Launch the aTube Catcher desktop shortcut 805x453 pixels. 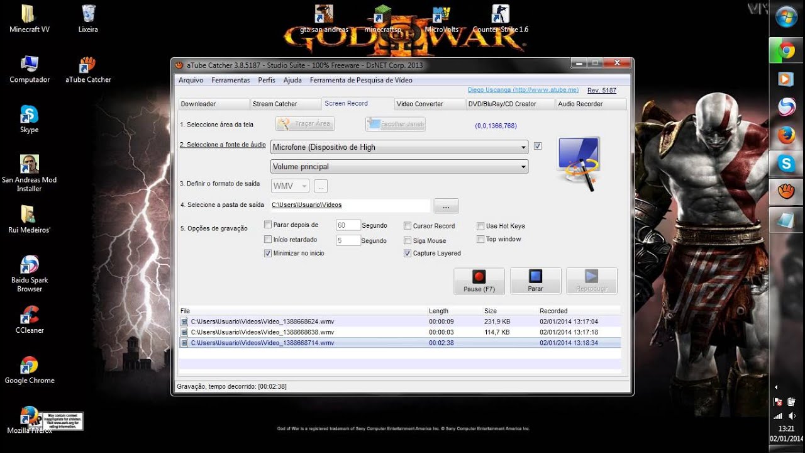point(88,69)
